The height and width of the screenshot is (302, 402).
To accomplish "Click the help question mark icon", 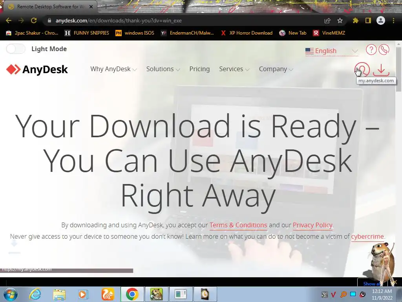I will point(371,50).
